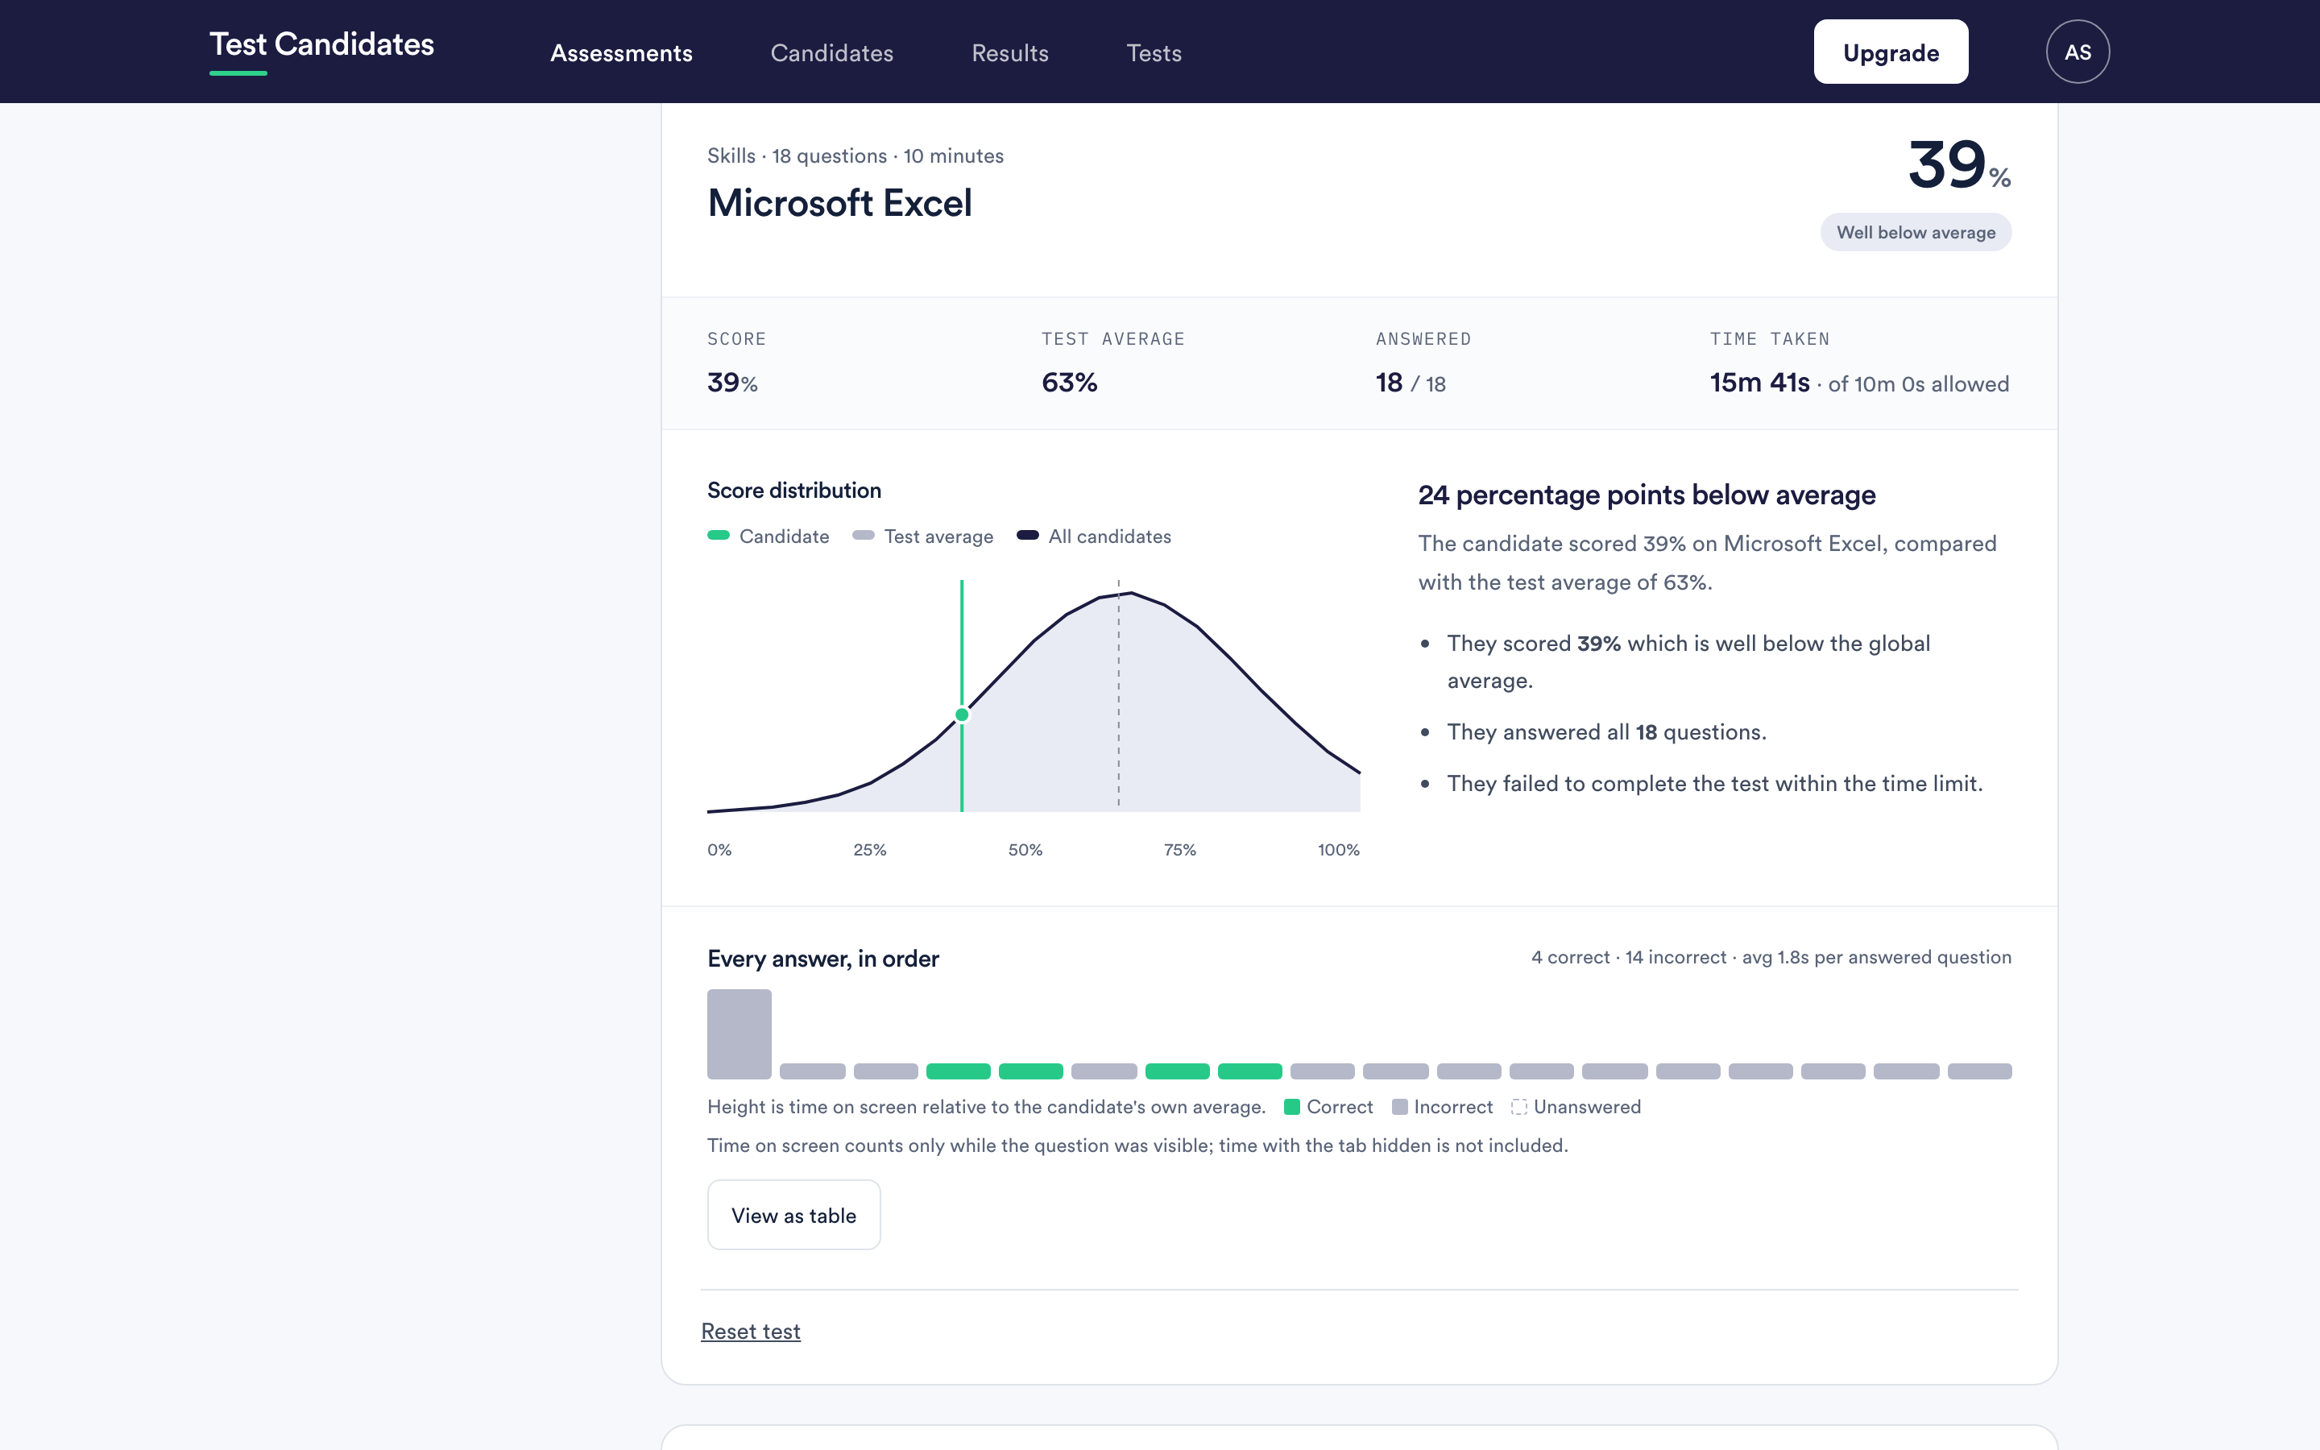The width and height of the screenshot is (2320, 1450).
Task: Click the 25% axis label
Action: point(869,850)
